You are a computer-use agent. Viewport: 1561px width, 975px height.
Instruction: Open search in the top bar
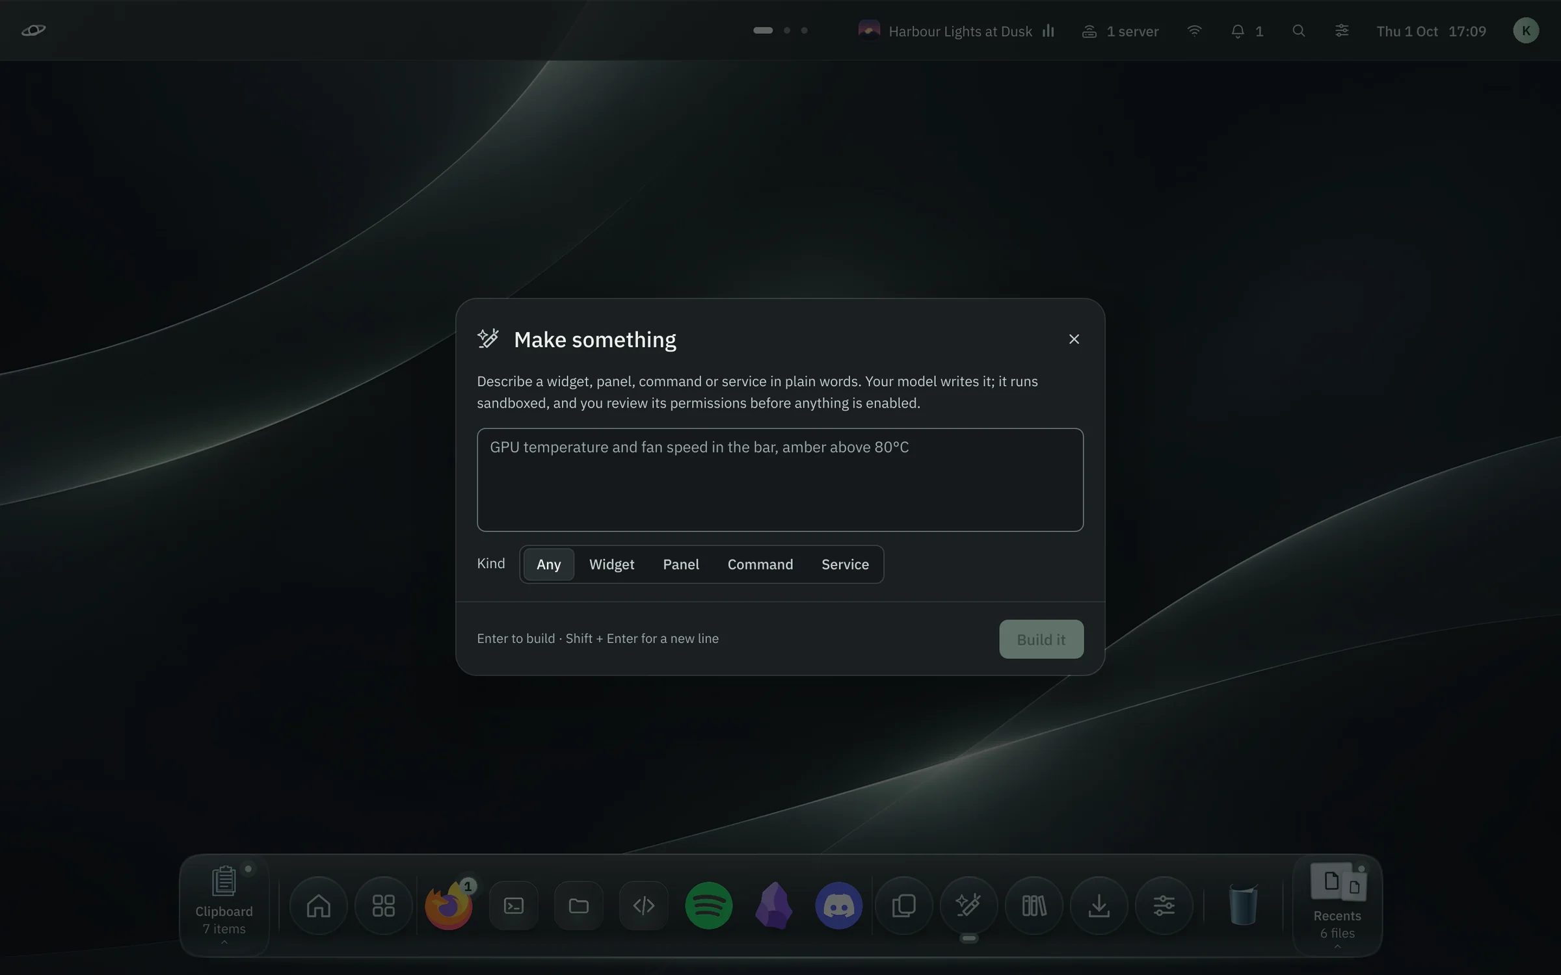(1298, 31)
